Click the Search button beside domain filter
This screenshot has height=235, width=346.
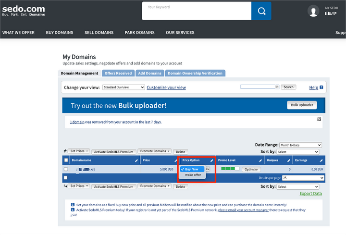pos(288,87)
